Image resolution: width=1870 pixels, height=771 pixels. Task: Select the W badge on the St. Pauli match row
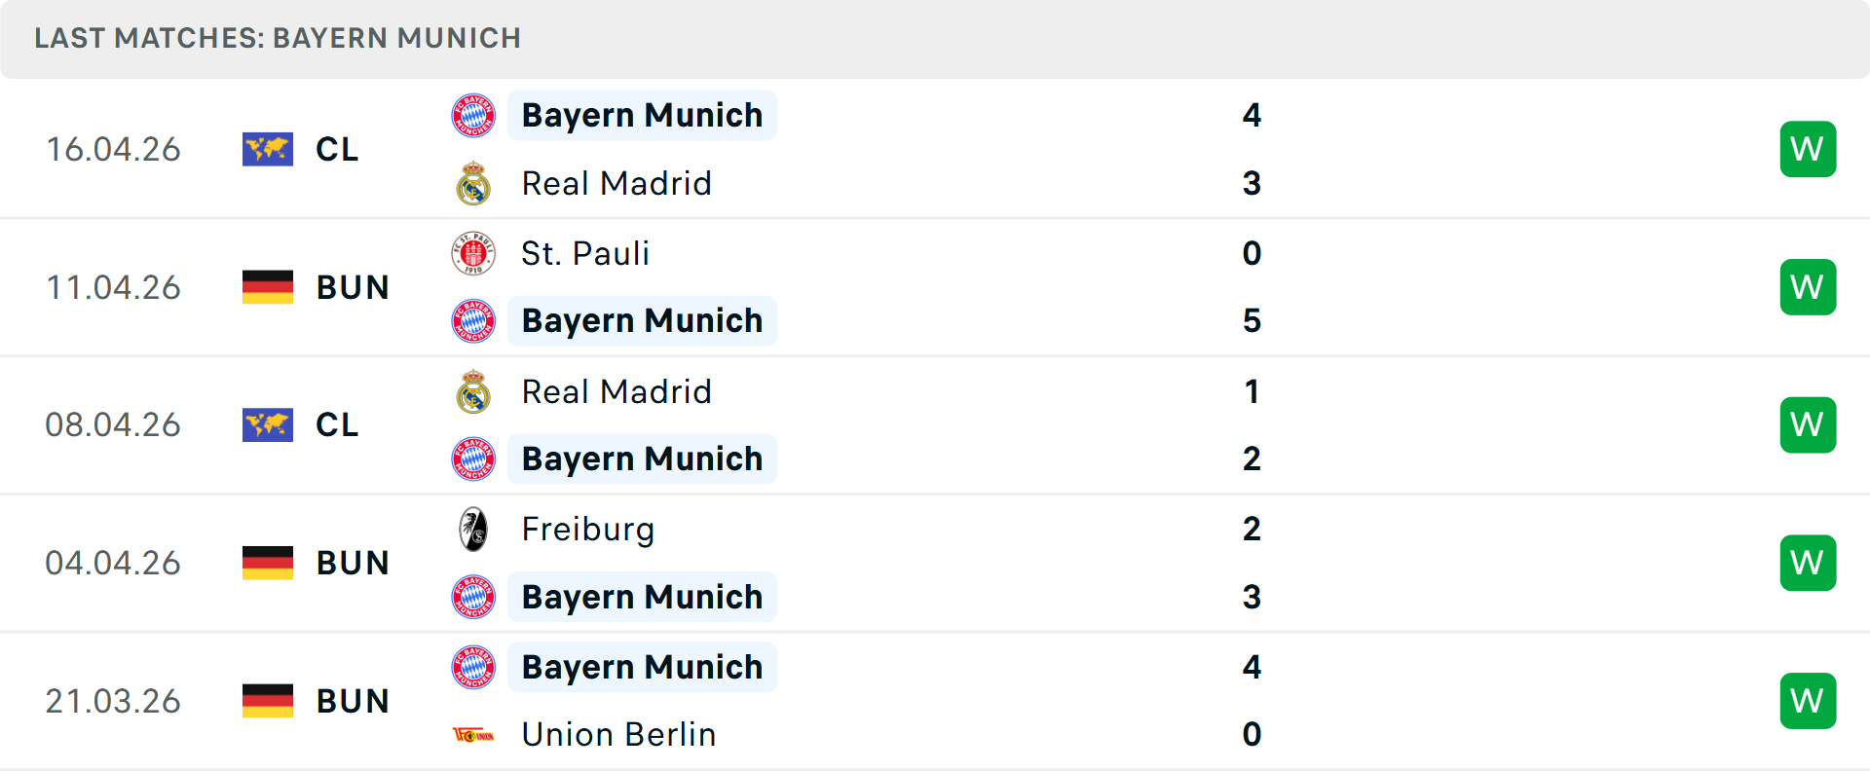pos(1808,287)
